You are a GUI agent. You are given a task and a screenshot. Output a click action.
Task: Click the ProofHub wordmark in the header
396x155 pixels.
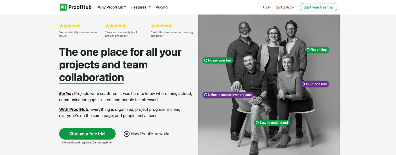pyautogui.click(x=80, y=7)
